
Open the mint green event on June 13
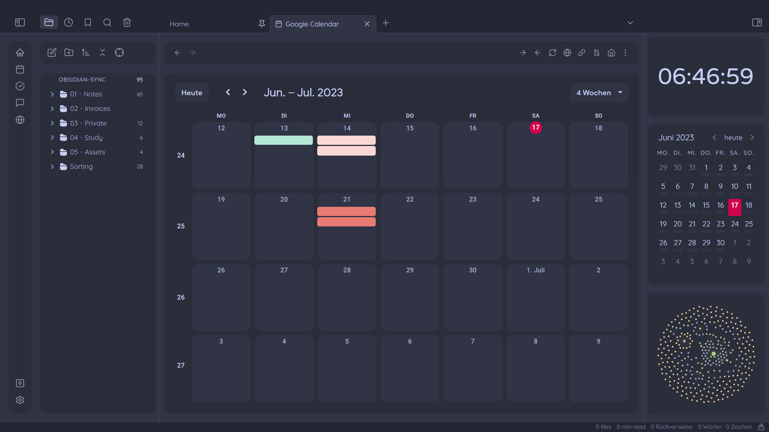284,140
